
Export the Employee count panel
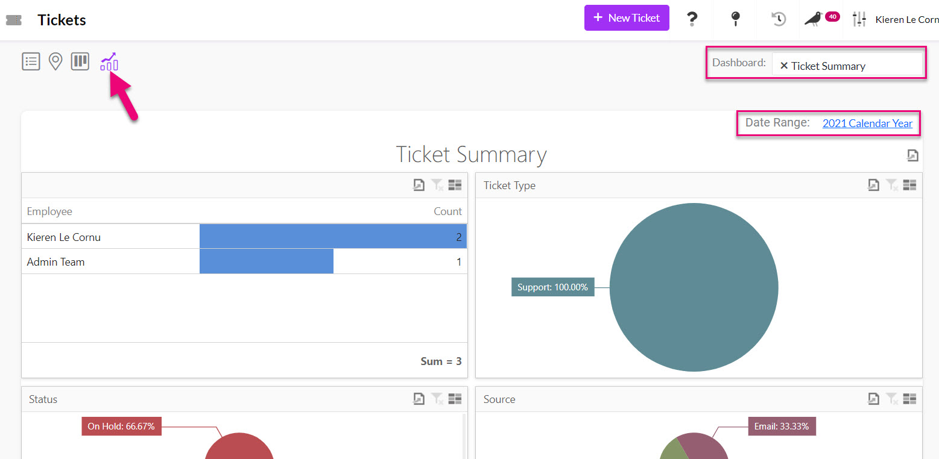(419, 186)
